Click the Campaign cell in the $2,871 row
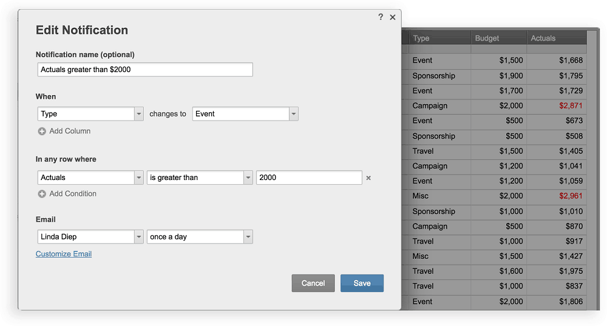This screenshot has width=607, height=326. (439, 106)
